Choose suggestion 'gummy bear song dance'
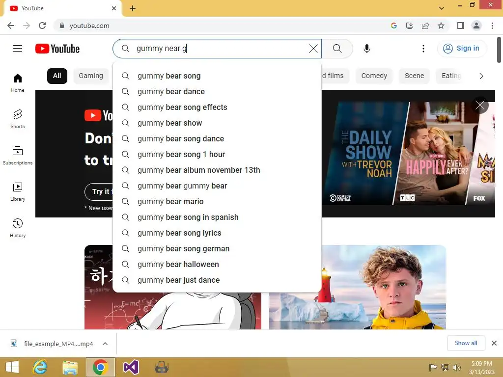This screenshot has height=377, width=503. pyautogui.click(x=217, y=139)
